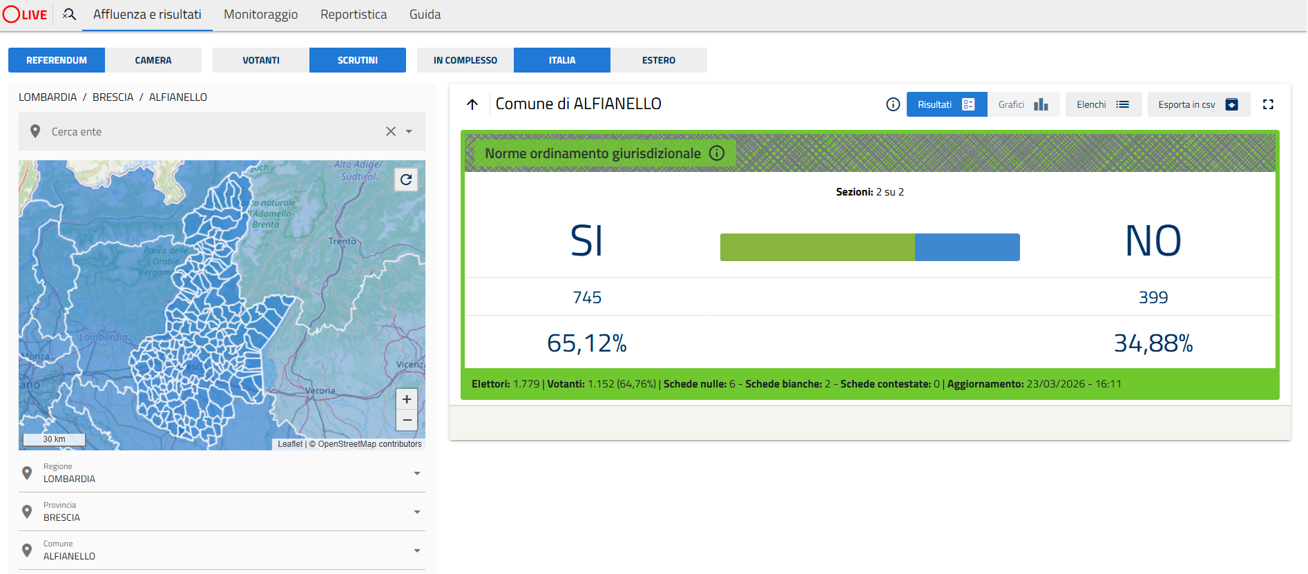Viewport: 1308px width, 574px height.
Task: Click the green SI portion of result bar
Action: point(817,247)
